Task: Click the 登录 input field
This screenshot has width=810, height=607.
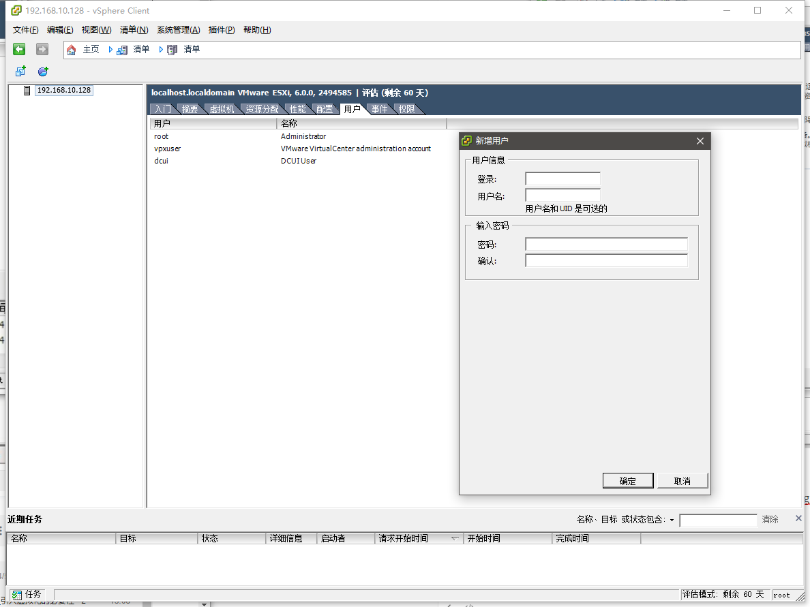Action: pyautogui.click(x=562, y=178)
